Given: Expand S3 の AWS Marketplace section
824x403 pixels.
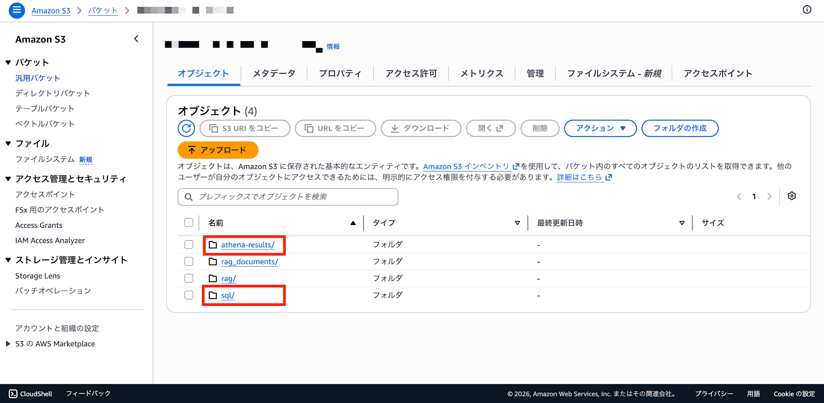Looking at the screenshot, I should click(8, 344).
